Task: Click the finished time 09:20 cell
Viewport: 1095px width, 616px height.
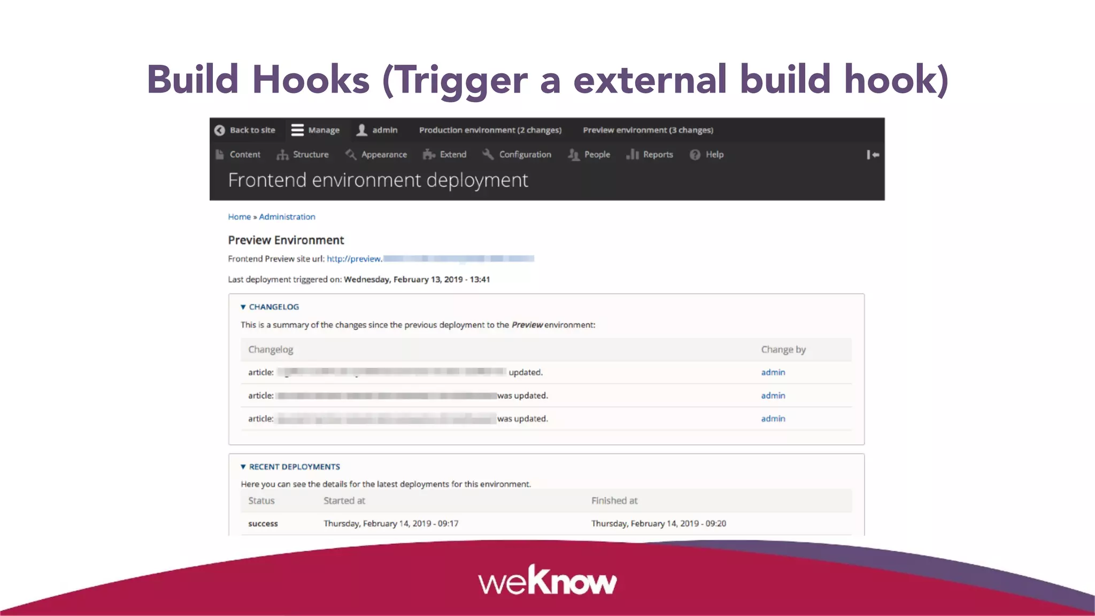Action: [x=659, y=524]
